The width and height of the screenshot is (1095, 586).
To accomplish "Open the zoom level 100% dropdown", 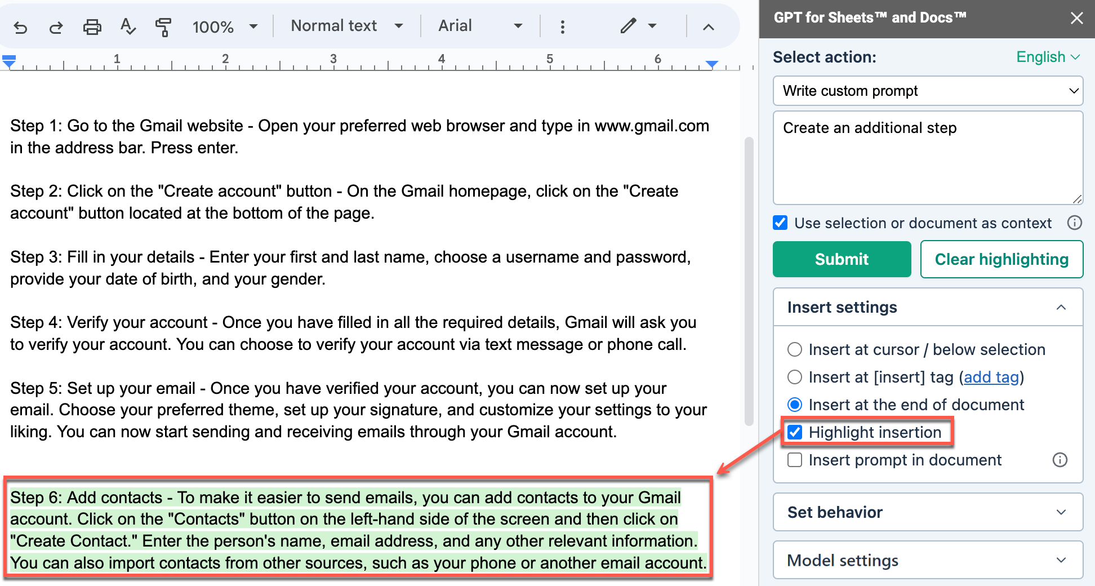I will [x=224, y=26].
